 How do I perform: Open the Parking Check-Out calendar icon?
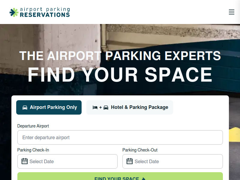[x=130, y=161]
